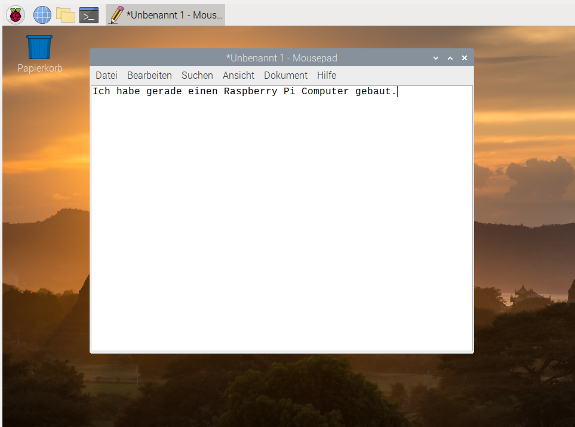Image resolution: width=575 pixels, height=427 pixels.
Task: Click the maximize button of Mousepad
Action: [450, 58]
